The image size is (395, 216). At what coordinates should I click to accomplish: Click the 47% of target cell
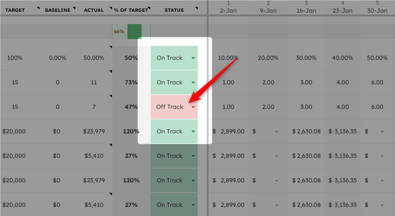131,107
